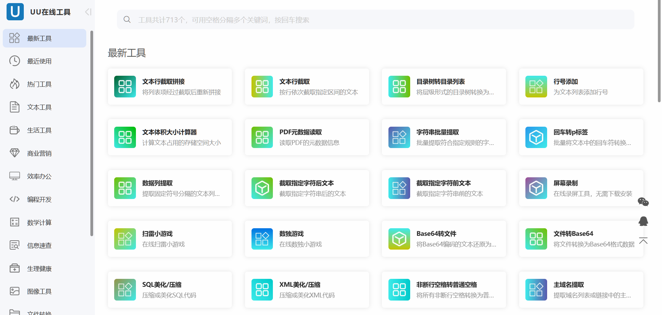Image resolution: width=662 pixels, height=315 pixels.
Task: Click the 字符串批量提取 tool icon
Action: [x=399, y=137]
